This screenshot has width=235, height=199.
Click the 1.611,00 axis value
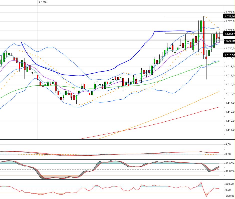(230, 130)
